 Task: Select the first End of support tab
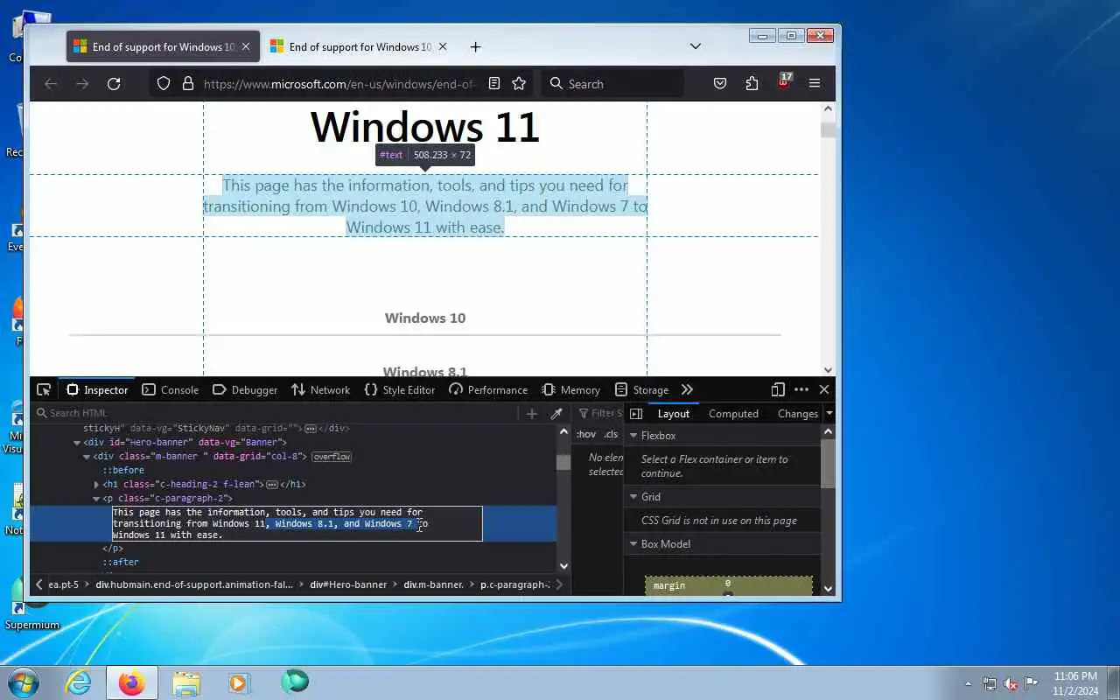point(163,47)
